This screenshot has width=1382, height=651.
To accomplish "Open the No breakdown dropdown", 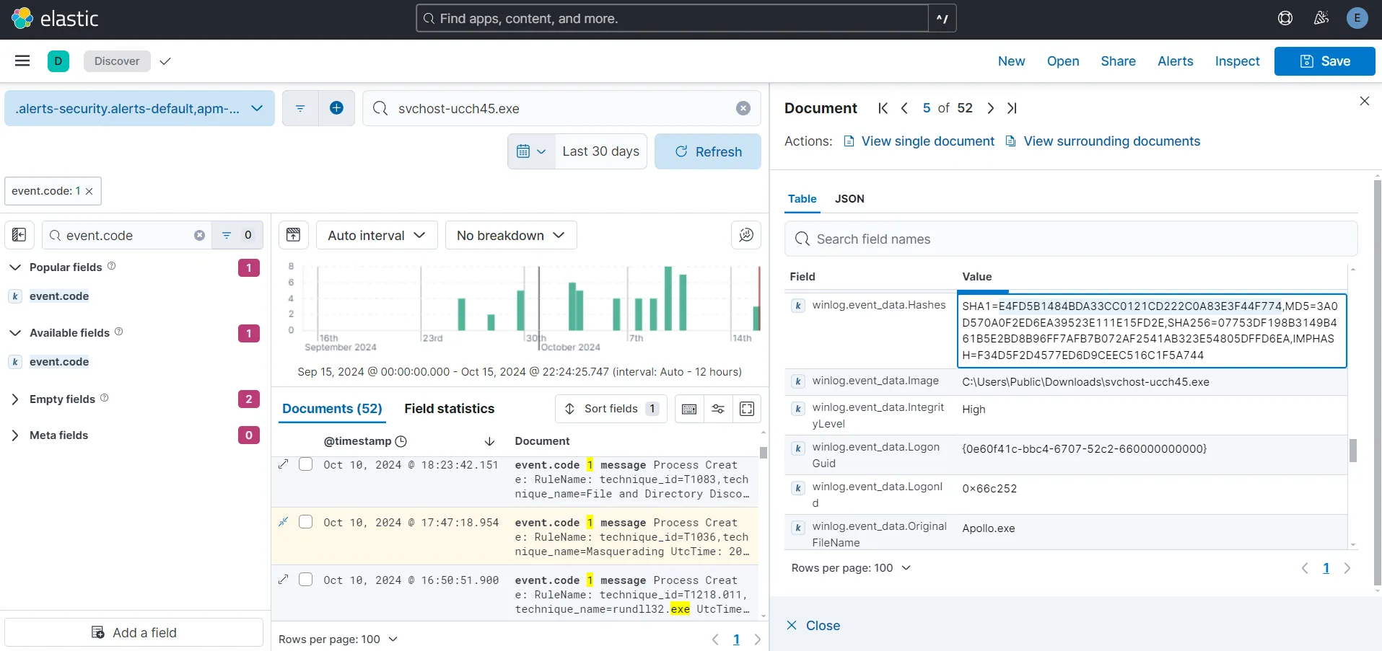I will coord(510,235).
